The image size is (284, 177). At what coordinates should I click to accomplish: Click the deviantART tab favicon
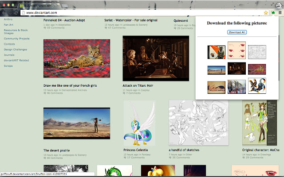click(x=22, y=6)
